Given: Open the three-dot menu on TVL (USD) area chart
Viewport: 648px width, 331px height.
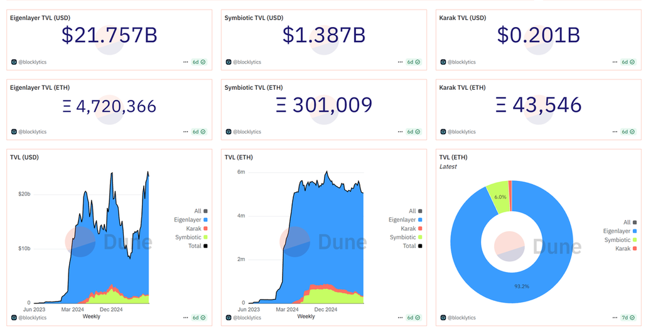Looking at the screenshot, I should [x=186, y=318].
